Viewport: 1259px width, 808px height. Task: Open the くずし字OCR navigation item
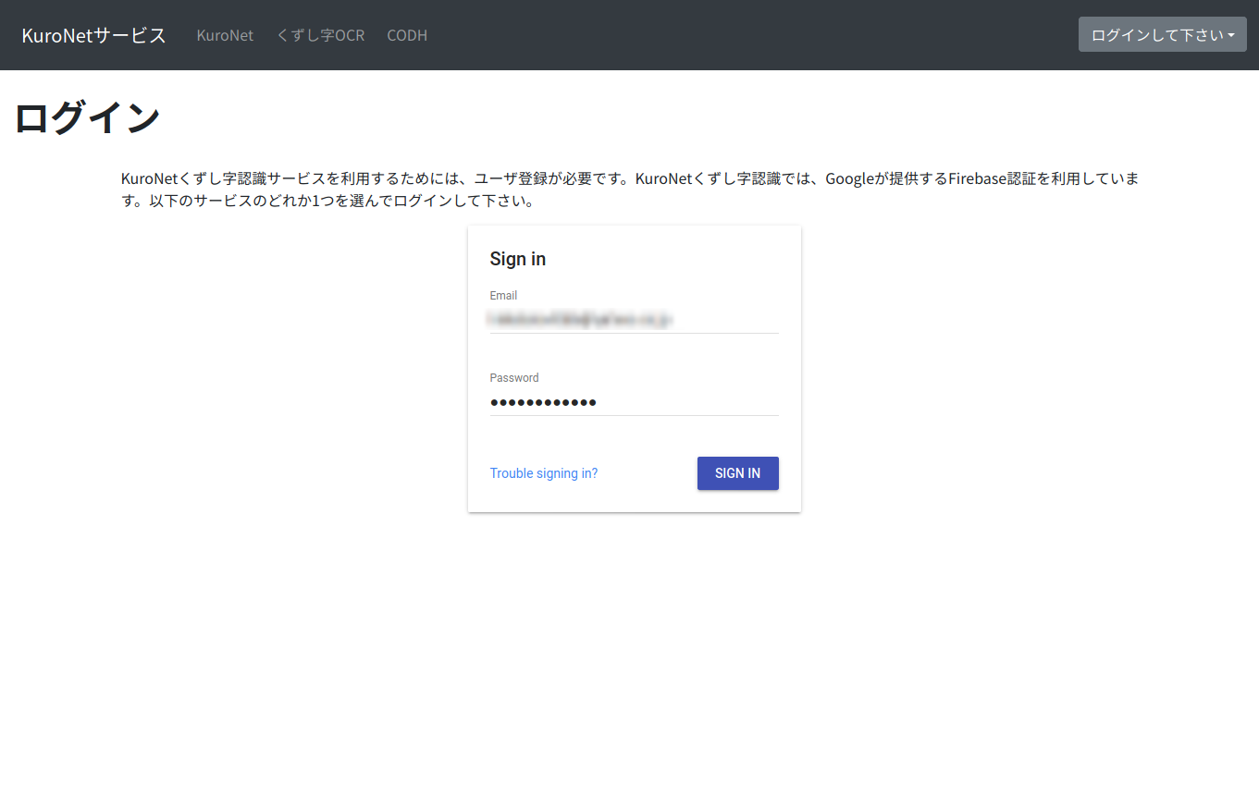pyautogui.click(x=320, y=35)
